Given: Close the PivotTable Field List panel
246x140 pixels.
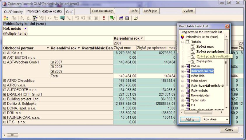Looking at the screenshot, I should (x=227, y=26).
